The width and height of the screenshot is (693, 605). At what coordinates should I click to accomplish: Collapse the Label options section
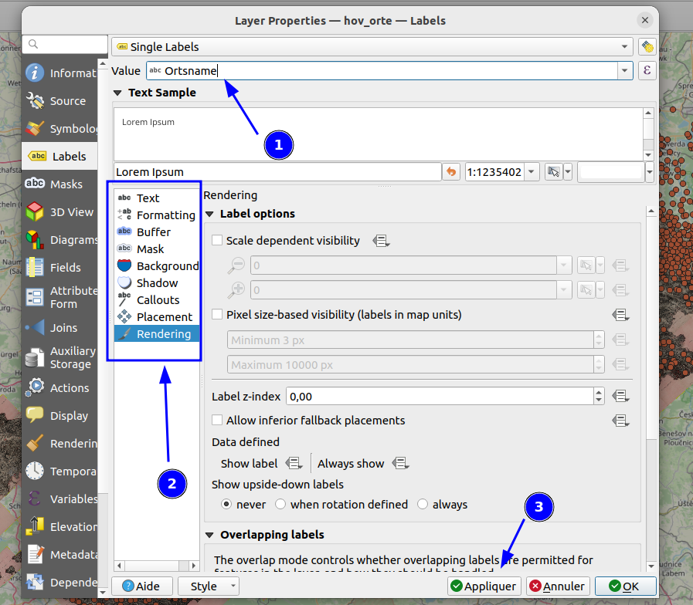tap(210, 215)
